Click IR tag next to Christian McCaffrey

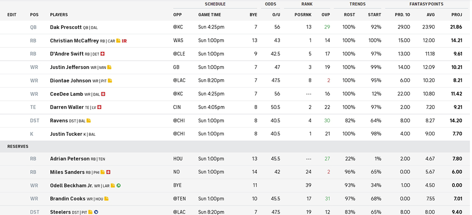coord(124,41)
